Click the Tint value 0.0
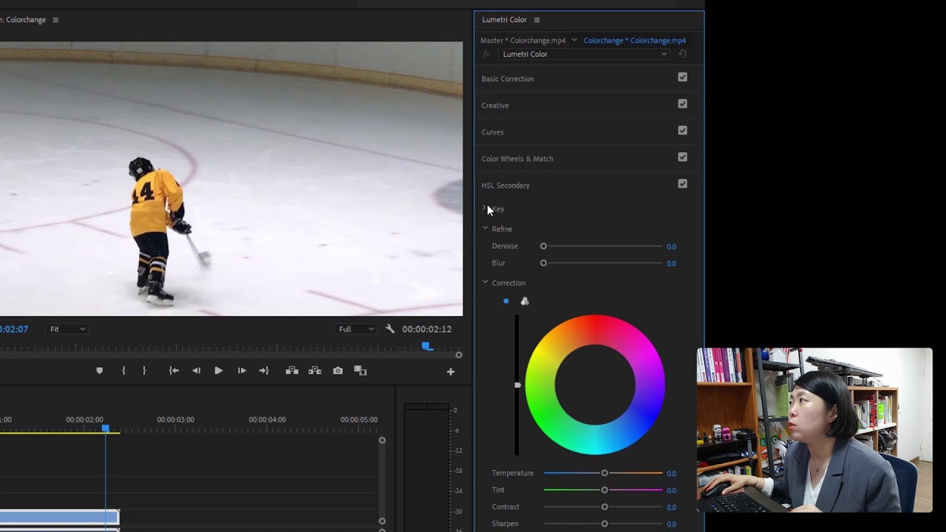 [671, 491]
